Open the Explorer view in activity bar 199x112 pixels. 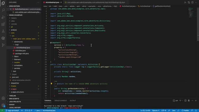tap(3, 3)
